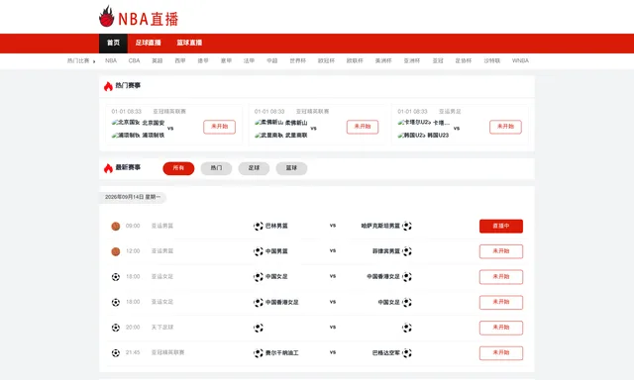
Task: Open the 西甲 league link
Action: [180, 60]
